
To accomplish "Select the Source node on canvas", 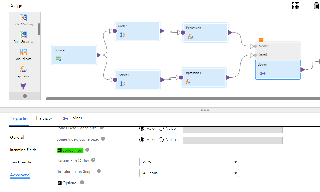I will pyautogui.click(x=74, y=55).
